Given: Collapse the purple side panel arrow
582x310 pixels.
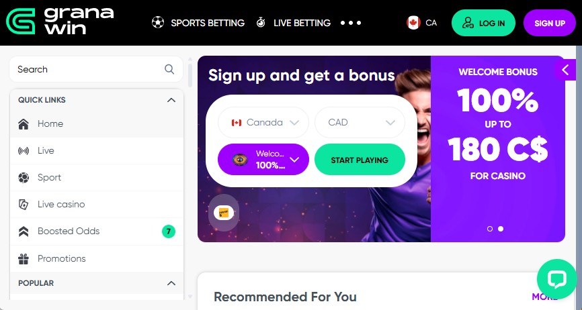Looking at the screenshot, I should pos(565,70).
